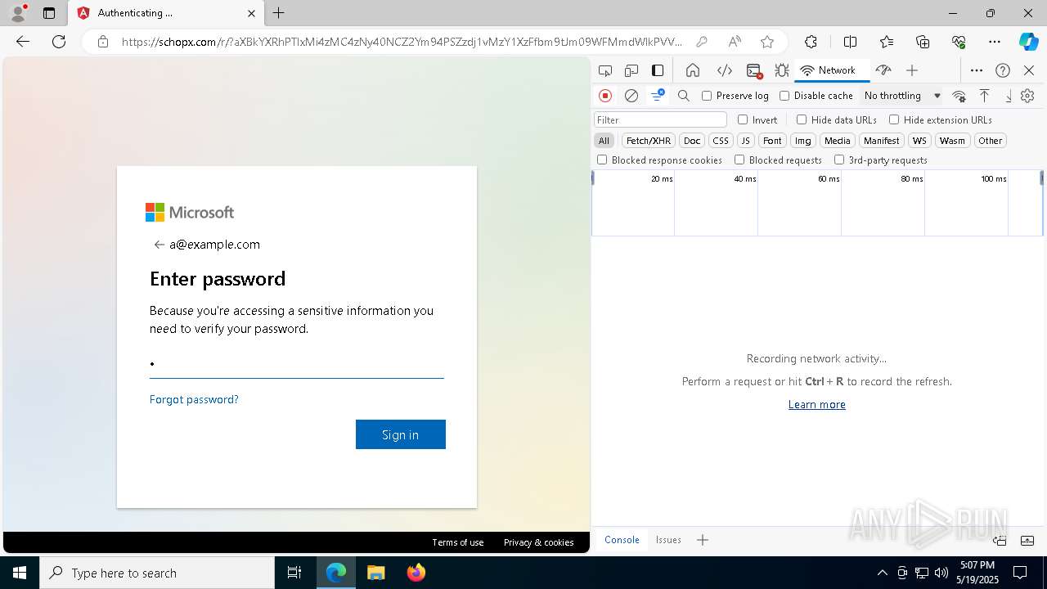Click the Inspect element picker icon

pos(605,70)
